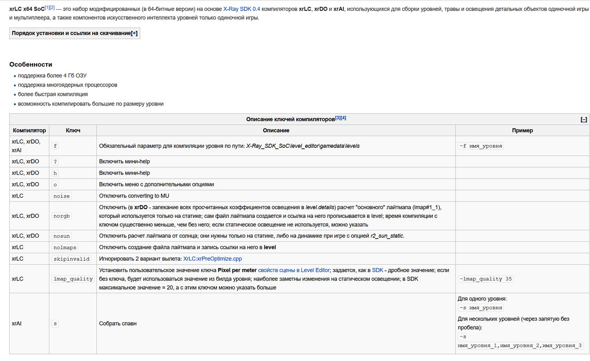Screen dimensions: 590x361
Task: Click 'поддержка более 4 Гб ОЗУ' bullet
Action: click(x=53, y=76)
